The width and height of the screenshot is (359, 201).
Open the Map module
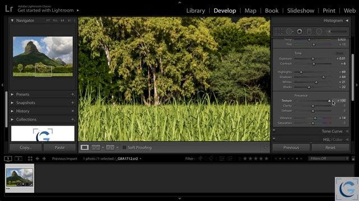250,11
